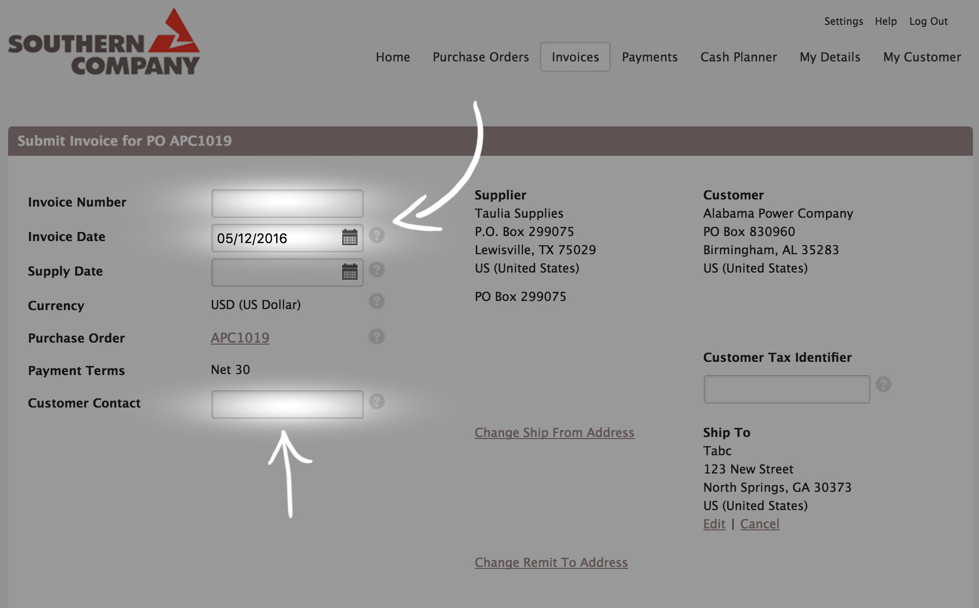
Task: Click the Alabama Power Company customer name
Action: click(778, 213)
